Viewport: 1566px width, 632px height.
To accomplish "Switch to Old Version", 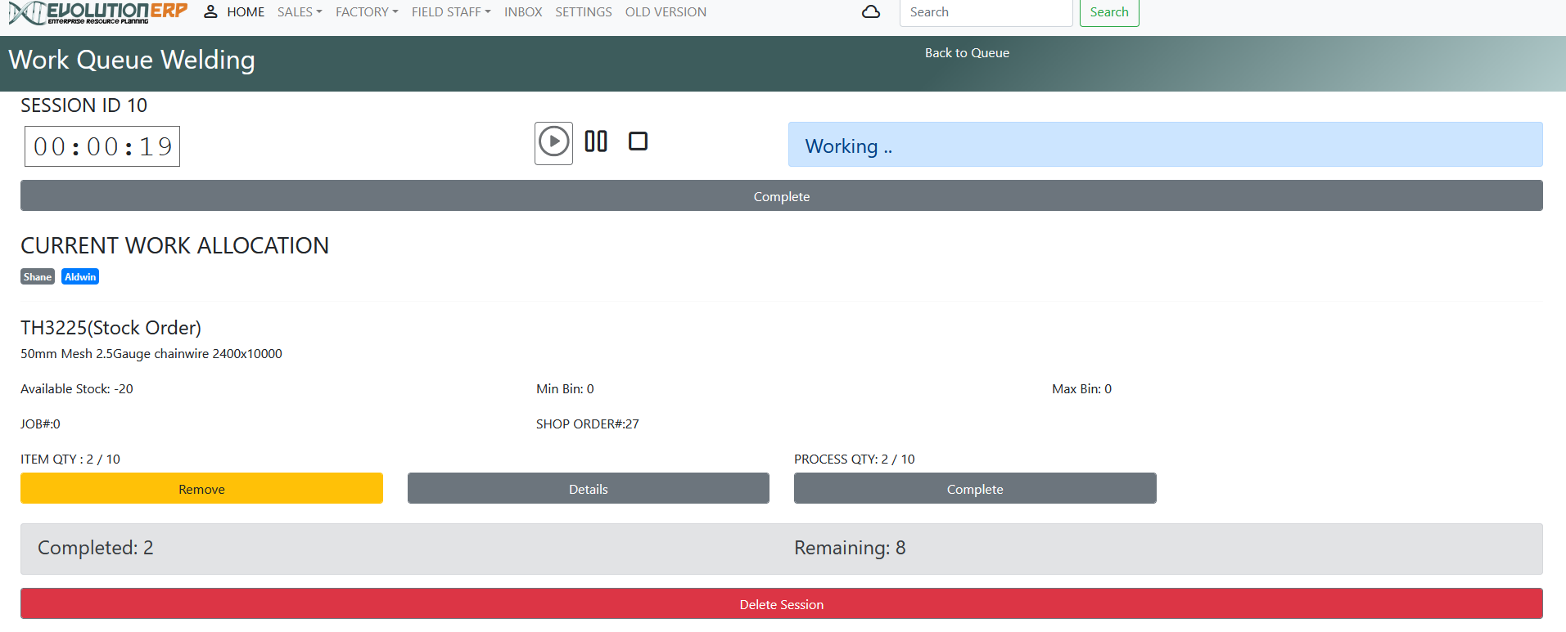I will (x=666, y=12).
